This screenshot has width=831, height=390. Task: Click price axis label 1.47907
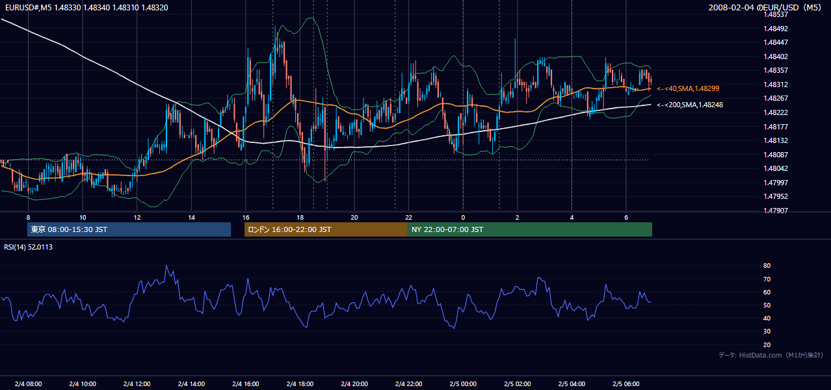776,211
